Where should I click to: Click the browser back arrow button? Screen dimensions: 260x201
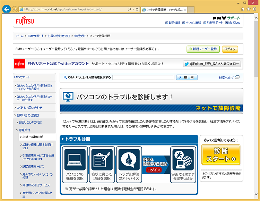click(x=6, y=9)
